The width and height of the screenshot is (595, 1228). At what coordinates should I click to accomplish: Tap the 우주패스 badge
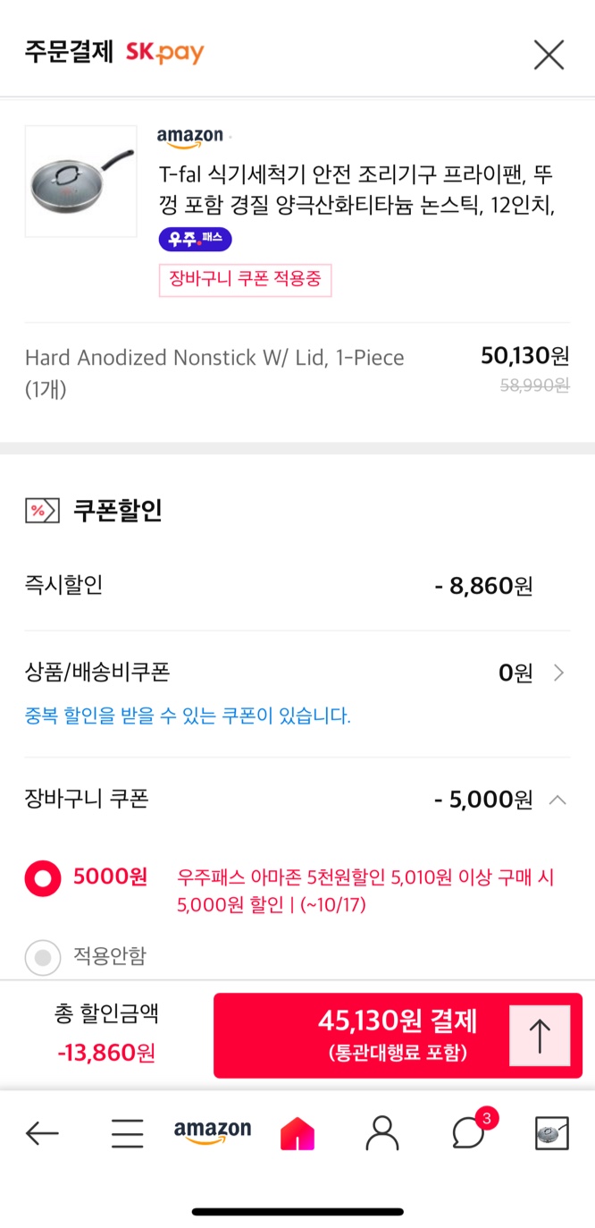196,240
